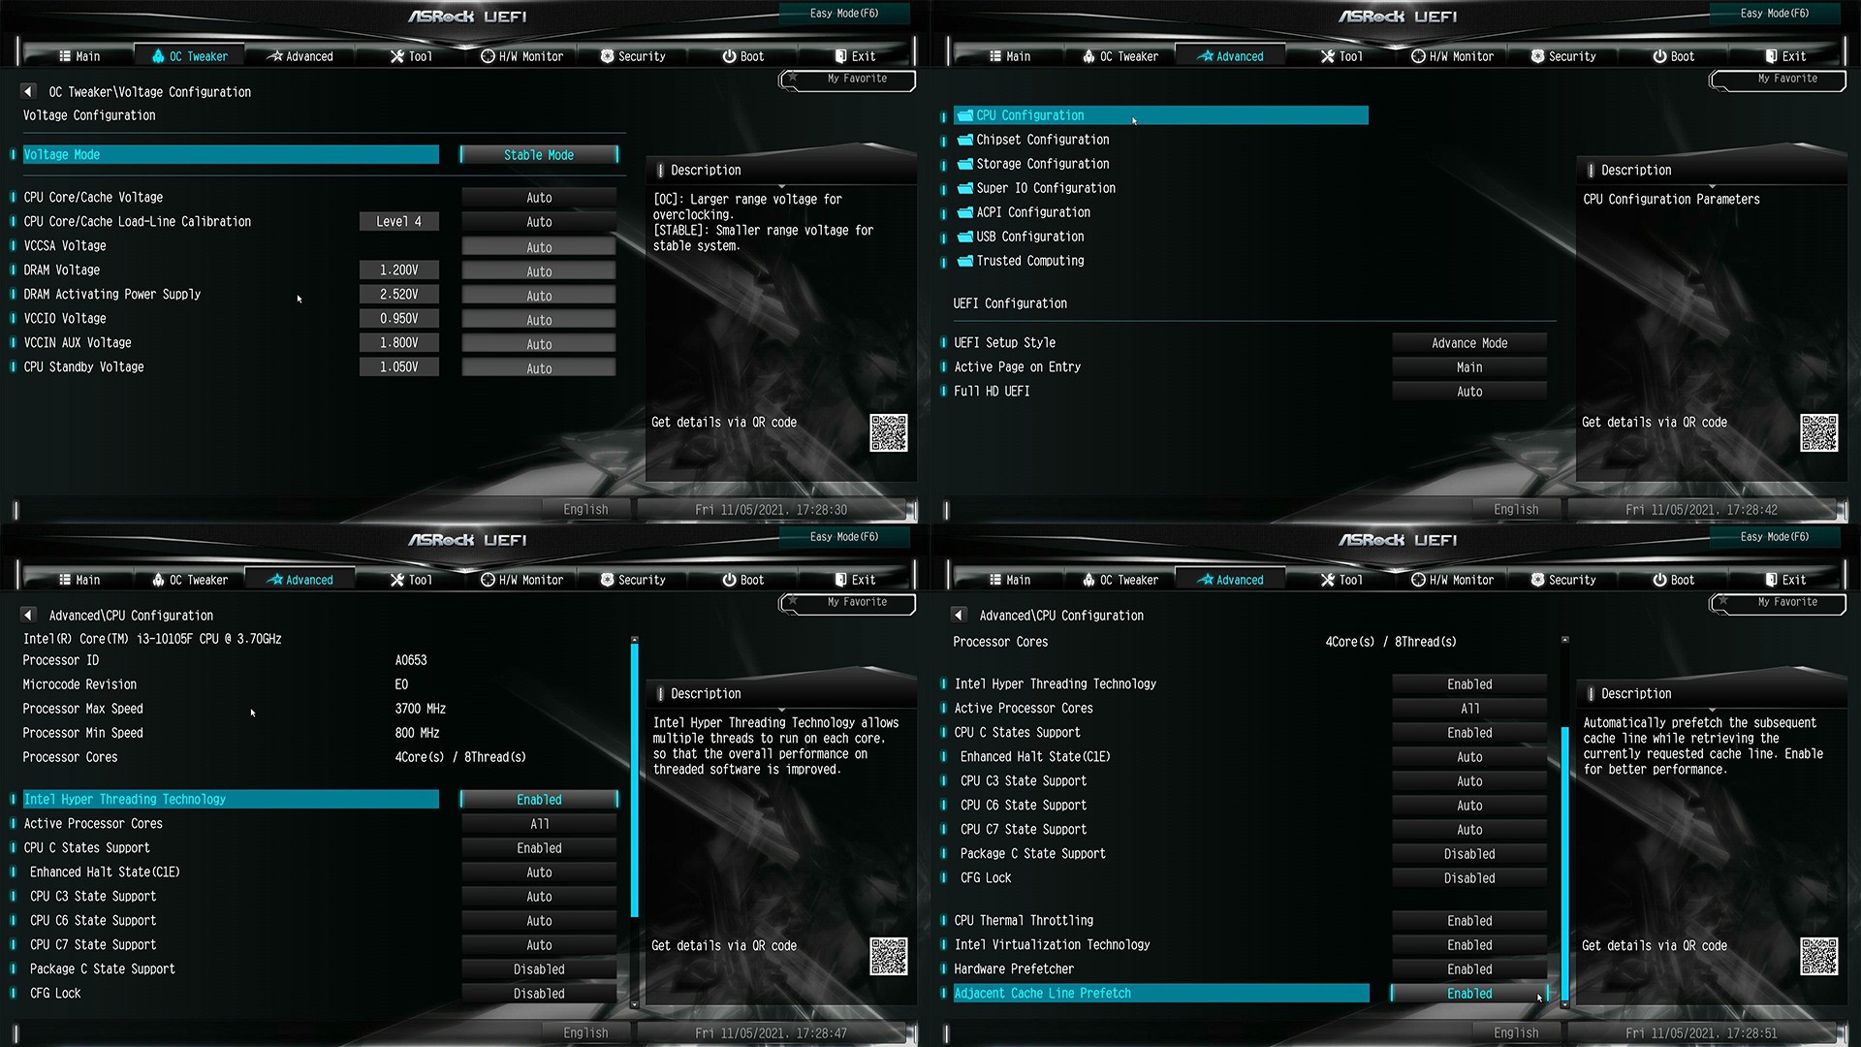This screenshot has width=1861, height=1047.
Task: Open UEFI Setup Style Advance Mode dropdown
Action: [x=1468, y=343]
